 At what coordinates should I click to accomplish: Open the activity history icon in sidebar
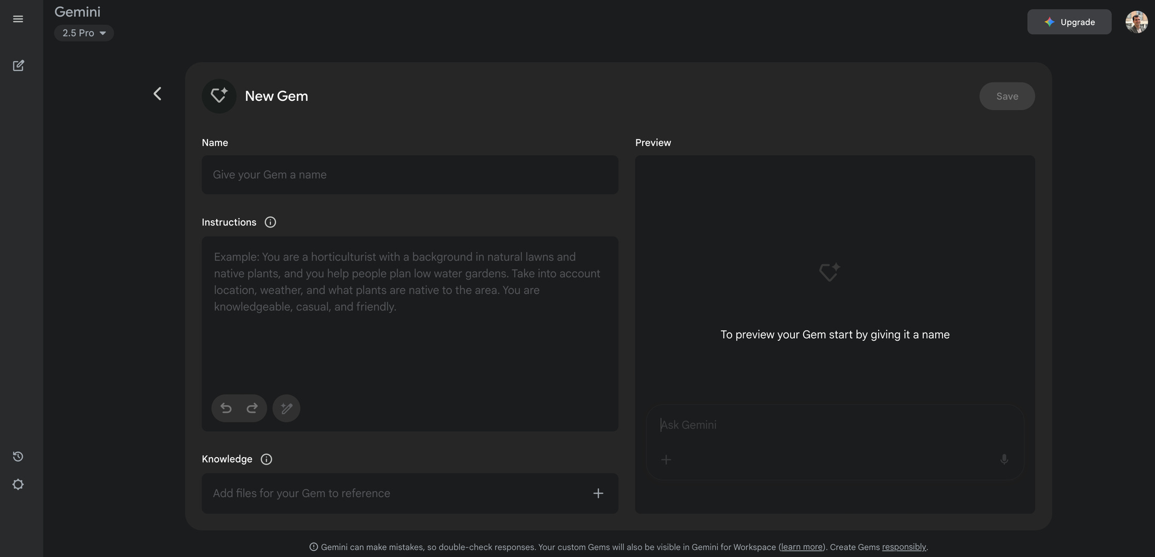click(18, 456)
